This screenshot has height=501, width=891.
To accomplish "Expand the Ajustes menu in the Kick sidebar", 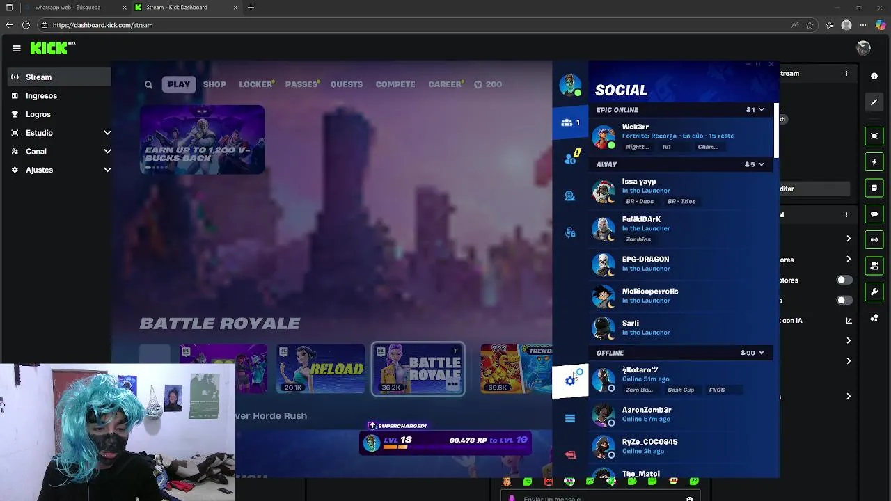I will pos(108,170).
